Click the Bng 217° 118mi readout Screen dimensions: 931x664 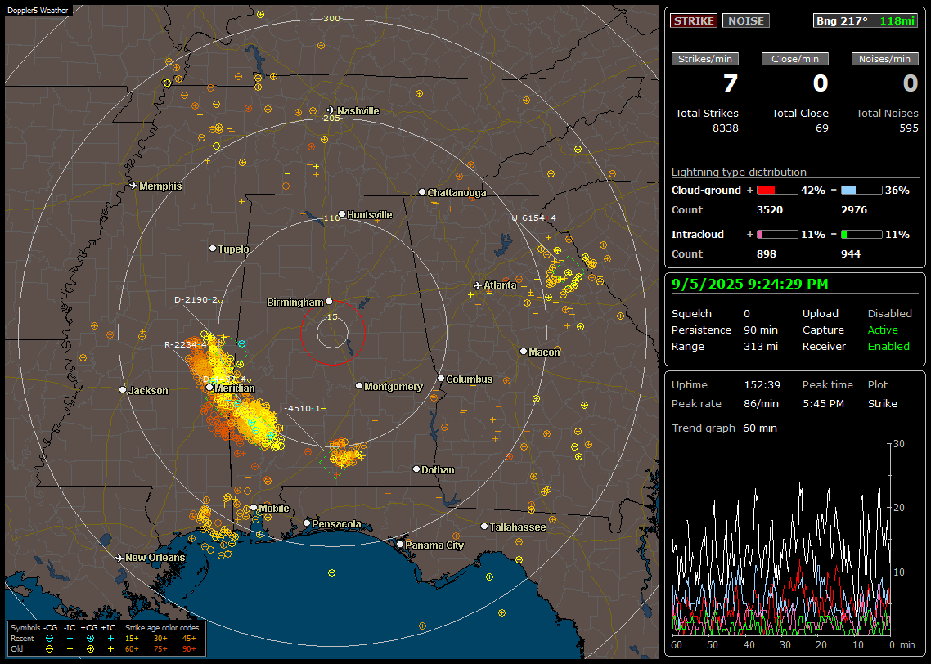pyautogui.click(x=865, y=20)
